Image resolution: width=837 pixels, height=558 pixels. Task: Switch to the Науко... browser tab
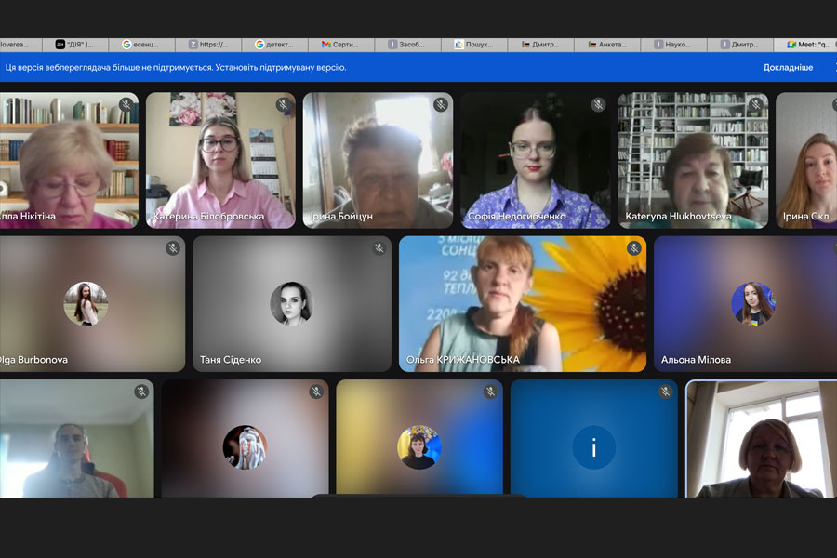(673, 45)
